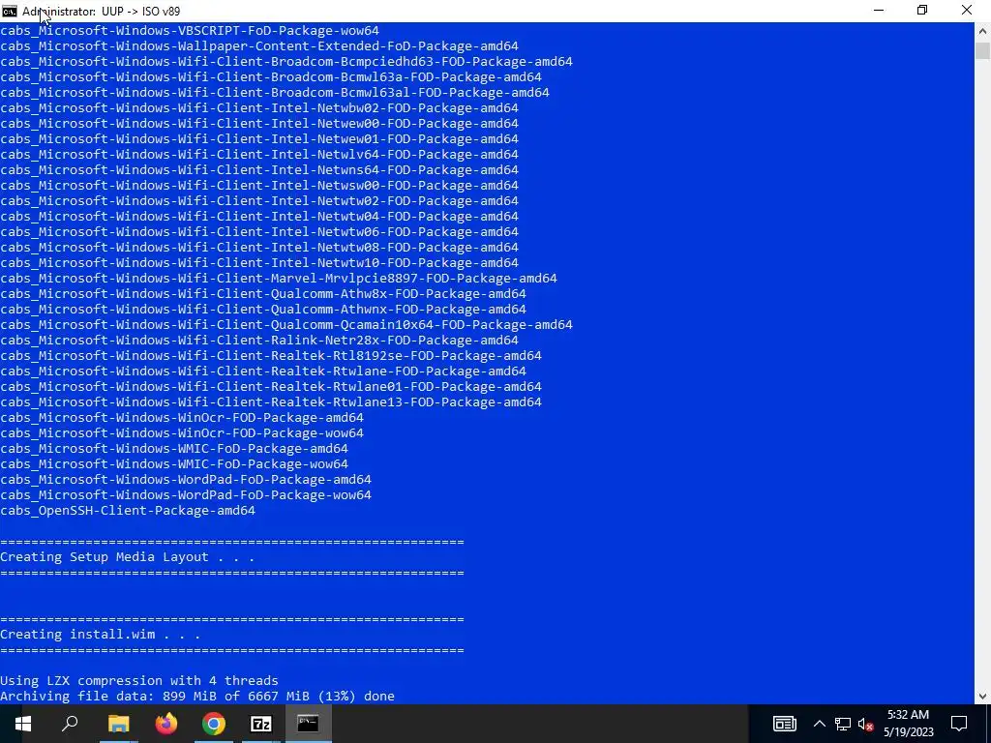The image size is (991, 743).
Task: Click the Qualcomm-Athw8x package line
Action: pyautogui.click(x=263, y=294)
